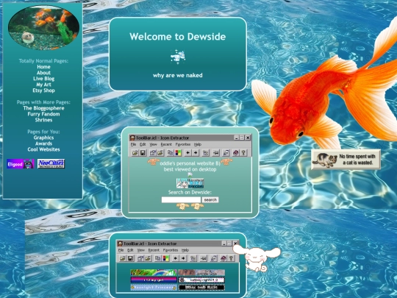Image resolution: width=397 pixels, height=298 pixels.
Task: Open the Favorites menu in the search-box Icon Extractor window
Action: tap(183, 144)
